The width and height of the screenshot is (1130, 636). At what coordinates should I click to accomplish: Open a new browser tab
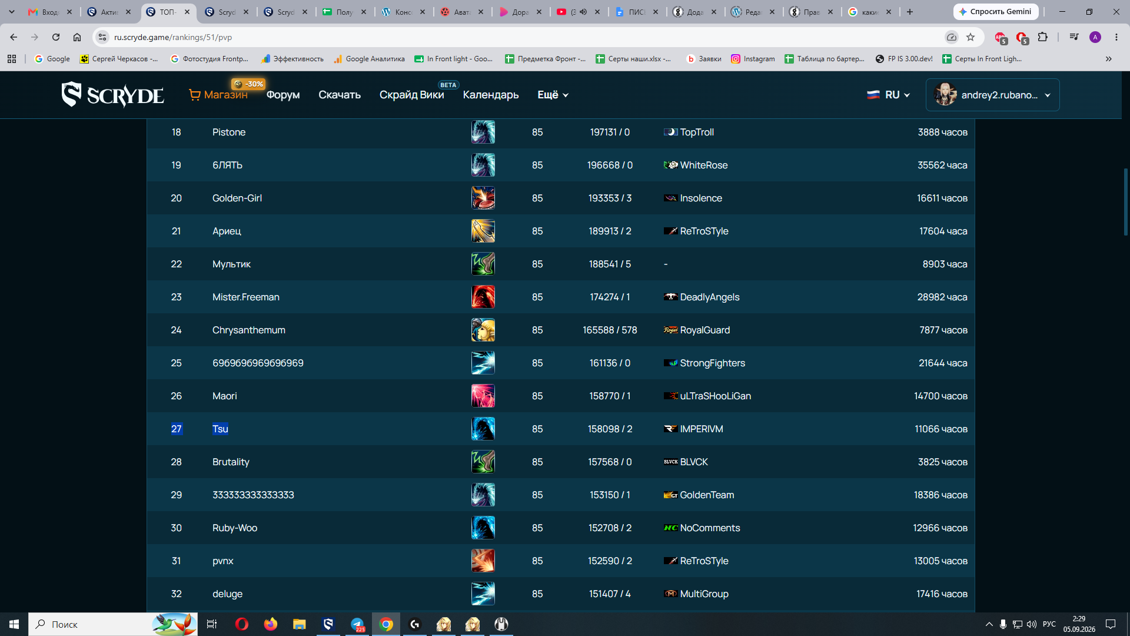[x=910, y=12]
